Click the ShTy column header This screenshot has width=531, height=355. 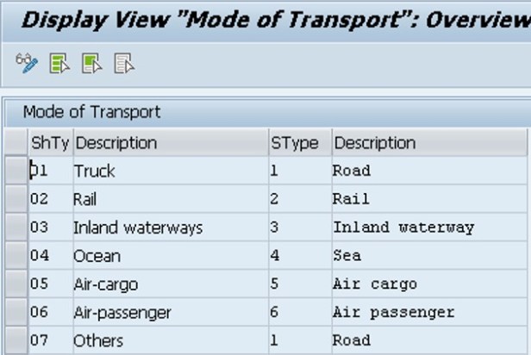(49, 142)
